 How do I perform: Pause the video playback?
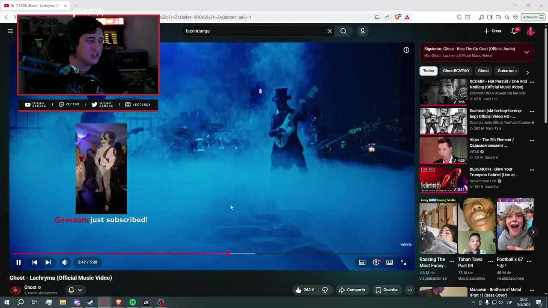[18, 262]
